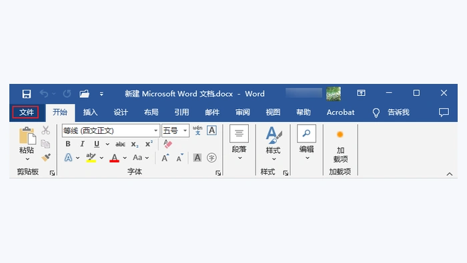Toggle Strikethrough abc formatting
Viewport: 467px width, 263px height.
pos(120,144)
